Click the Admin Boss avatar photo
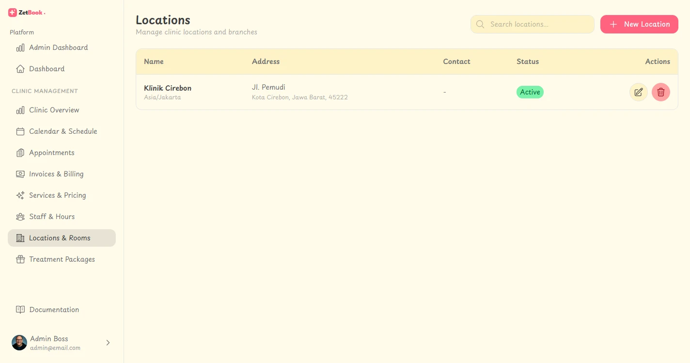 pos(19,343)
